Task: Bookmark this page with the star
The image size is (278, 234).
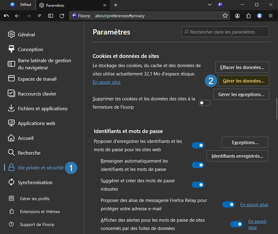Action: [225, 16]
